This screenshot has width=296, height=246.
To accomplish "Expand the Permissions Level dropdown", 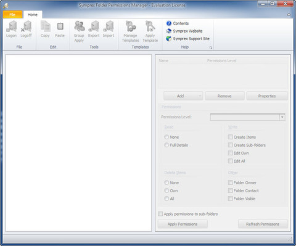I will click(282, 117).
